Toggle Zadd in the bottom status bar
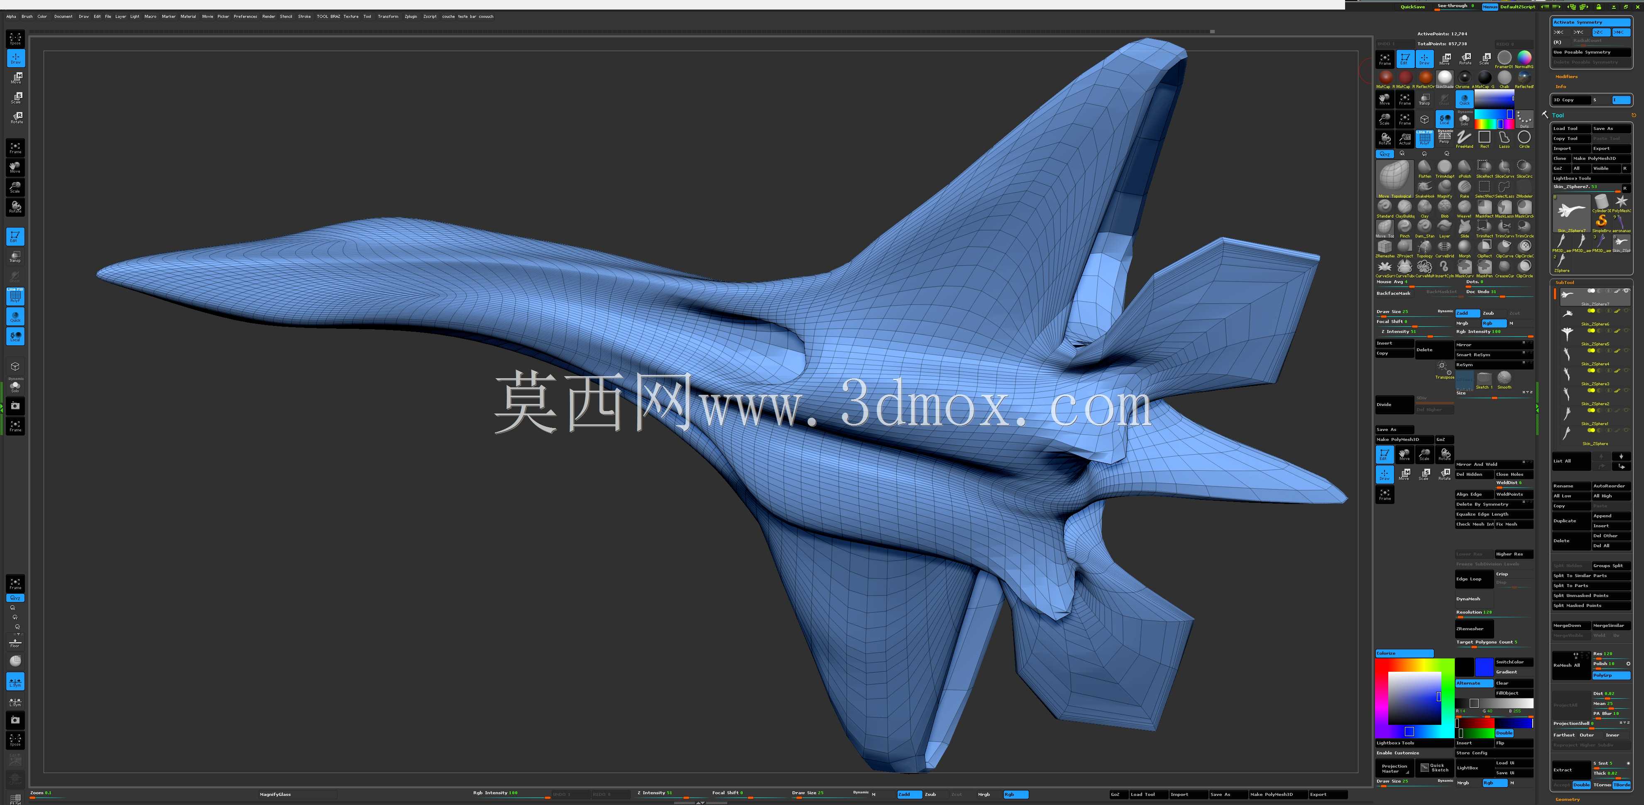This screenshot has width=1644, height=805. [x=910, y=794]
